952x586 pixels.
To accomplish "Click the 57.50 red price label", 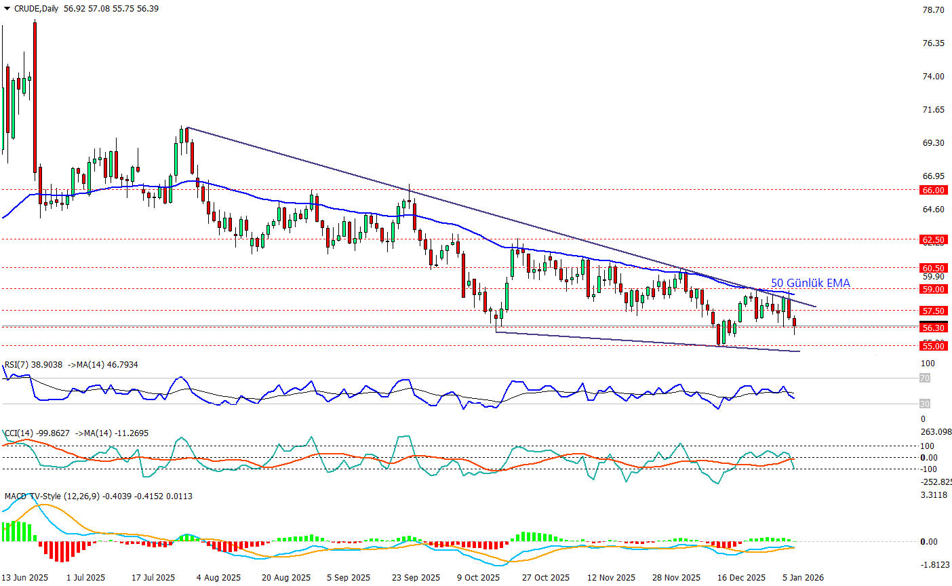I will tap(933, 311).
